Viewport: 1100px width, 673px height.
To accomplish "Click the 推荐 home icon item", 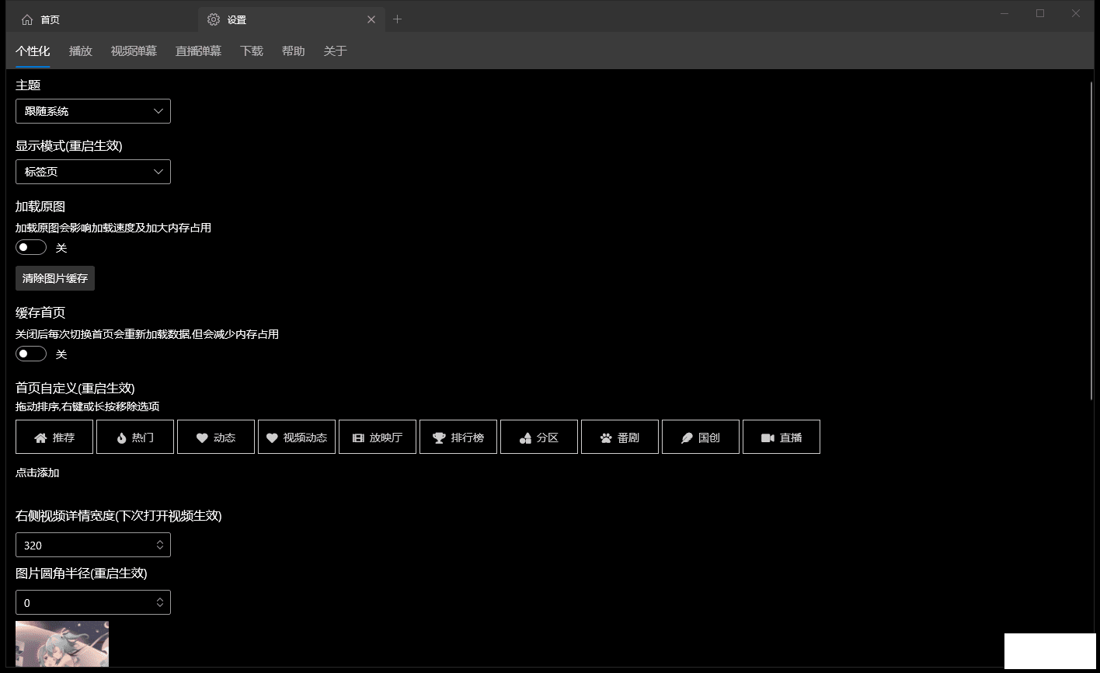I will [x=54, y=437].
